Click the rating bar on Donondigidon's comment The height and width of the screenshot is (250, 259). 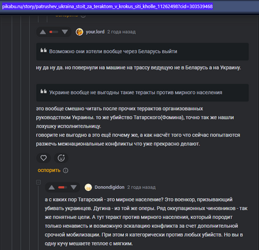pyautogui.click(x=63, y=187)
